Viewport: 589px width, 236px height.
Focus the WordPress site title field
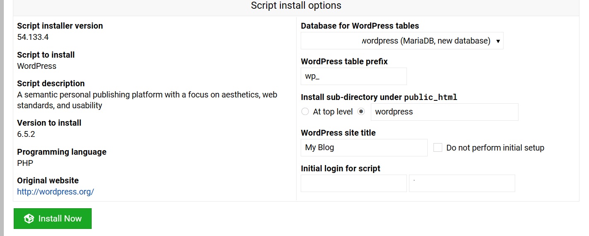click(364, 148)
